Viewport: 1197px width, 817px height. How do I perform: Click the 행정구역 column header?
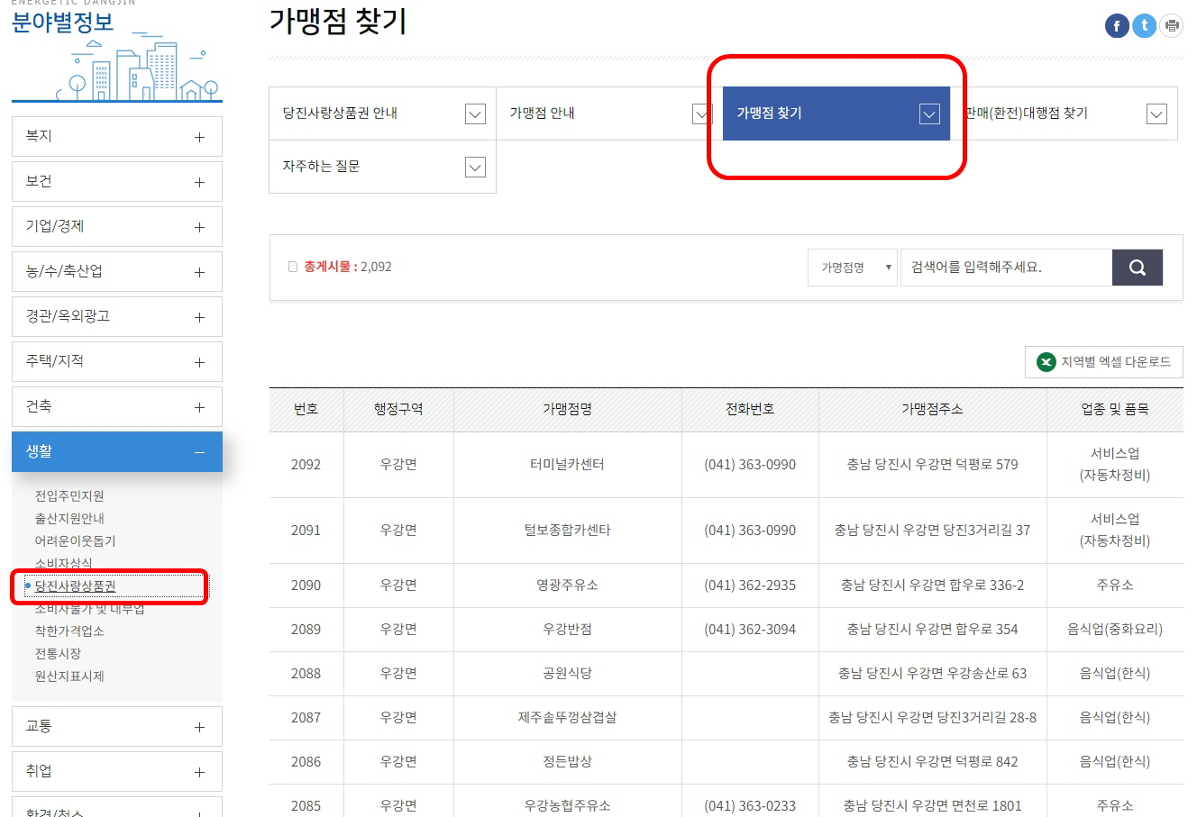click(x=398, y=410)
